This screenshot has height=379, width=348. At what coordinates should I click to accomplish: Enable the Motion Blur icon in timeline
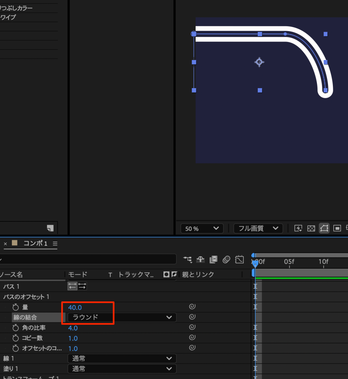click(226, 259)
